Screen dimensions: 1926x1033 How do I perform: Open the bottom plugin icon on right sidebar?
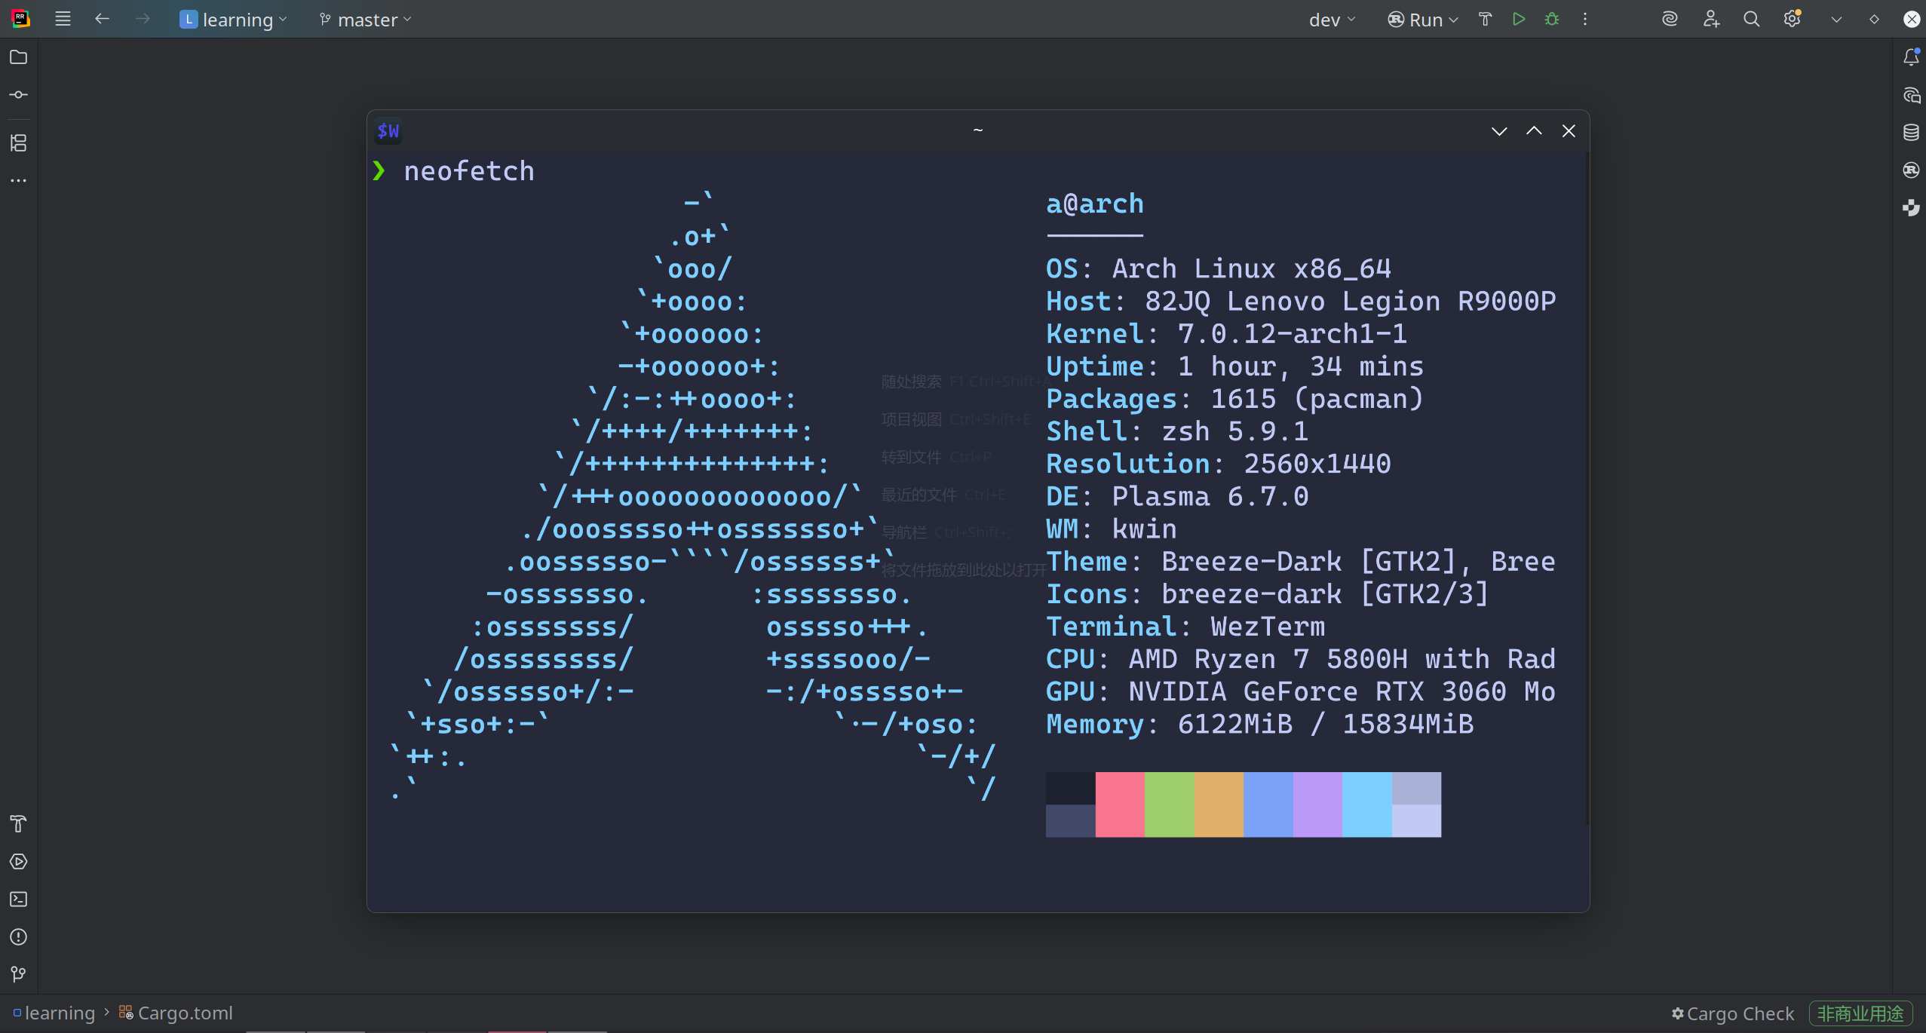(1911, 208)
